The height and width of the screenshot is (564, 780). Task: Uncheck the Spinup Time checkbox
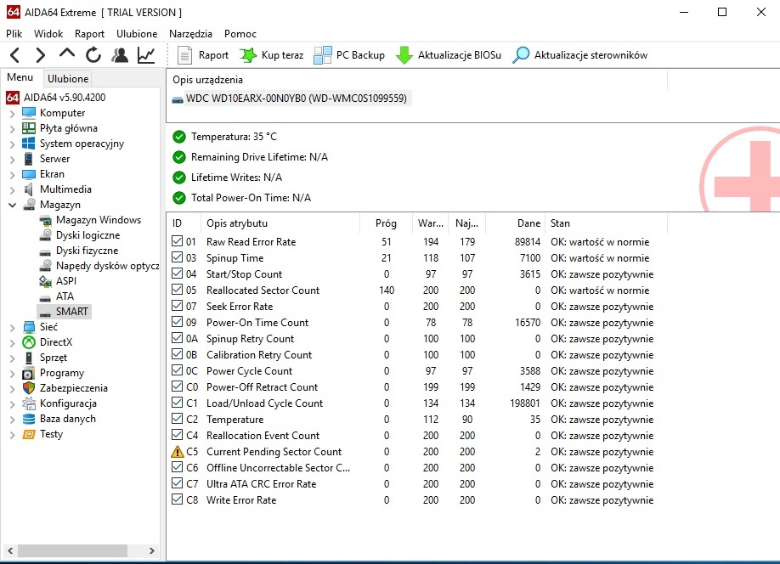pos(177,257)
